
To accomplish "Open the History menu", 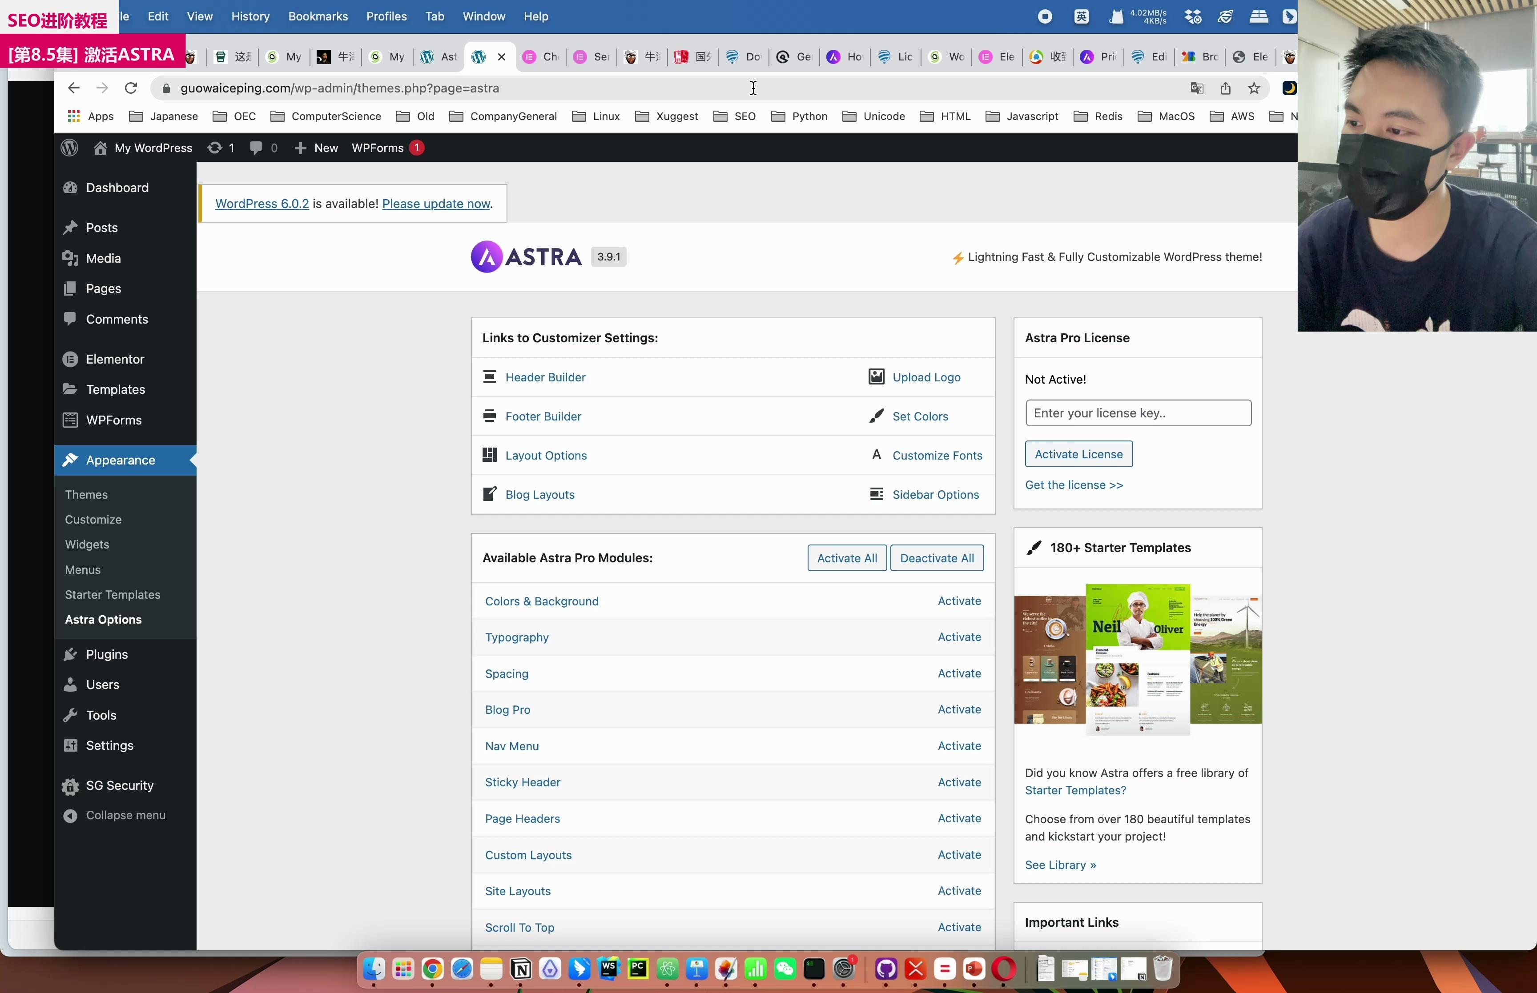I will point(250,16).
